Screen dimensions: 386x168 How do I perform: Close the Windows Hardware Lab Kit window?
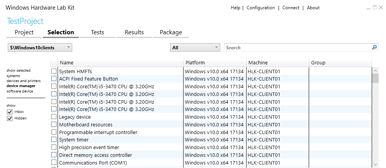click(381, 7)
